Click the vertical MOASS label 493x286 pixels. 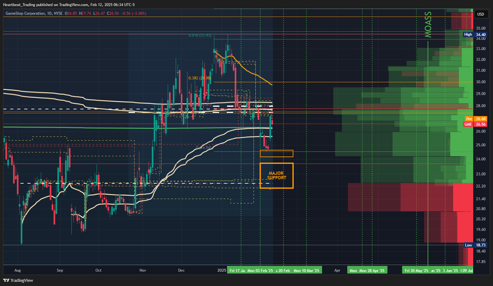428,25
